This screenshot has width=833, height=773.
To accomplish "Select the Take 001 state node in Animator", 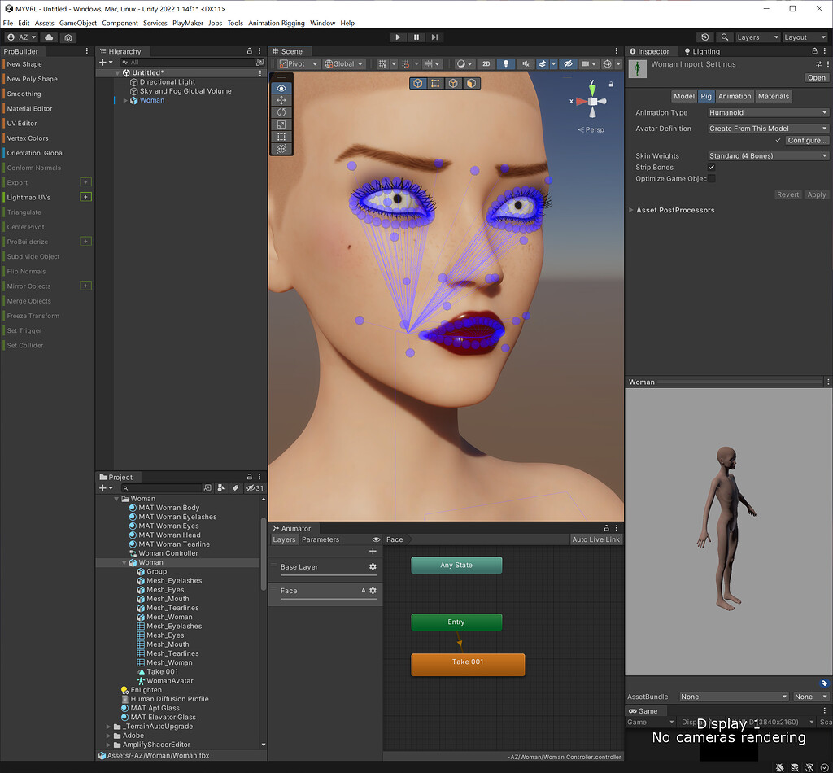I will point(468,662).
